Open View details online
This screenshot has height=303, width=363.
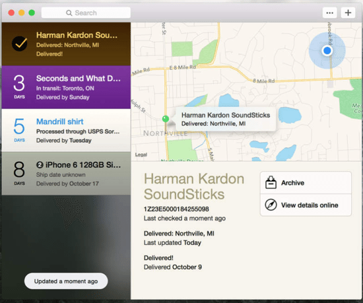coord(306,205)
